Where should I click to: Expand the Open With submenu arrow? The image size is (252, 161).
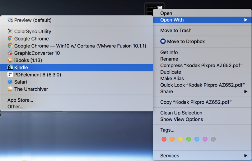245,20
